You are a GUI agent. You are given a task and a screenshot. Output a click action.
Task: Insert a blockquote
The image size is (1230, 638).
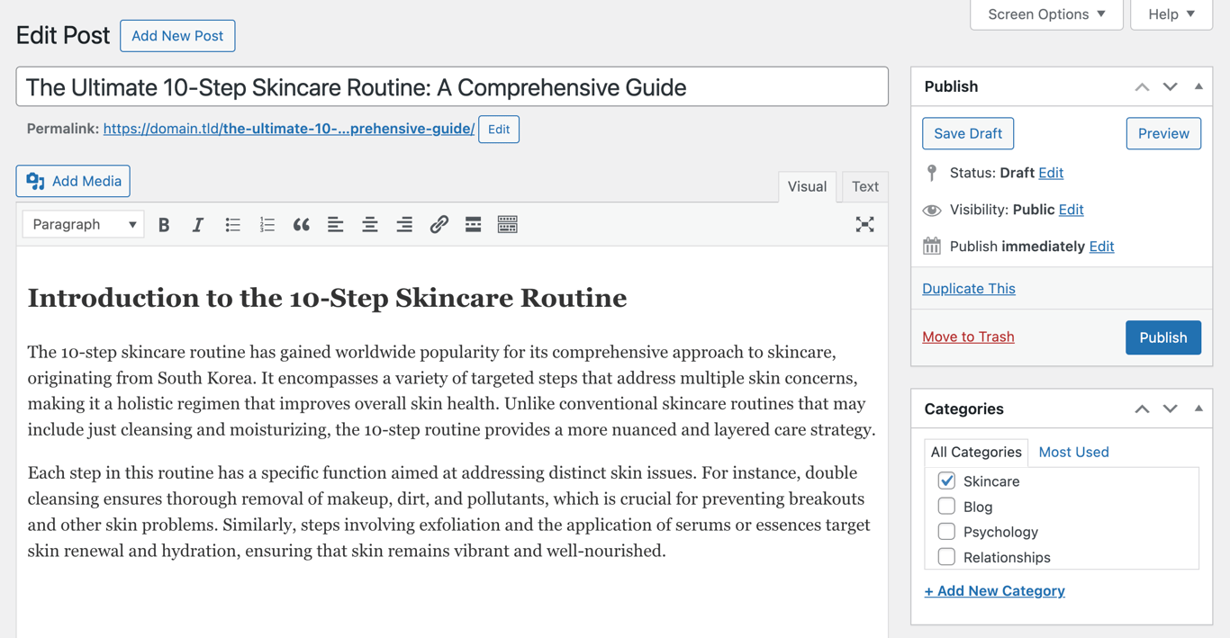[301, 224]
